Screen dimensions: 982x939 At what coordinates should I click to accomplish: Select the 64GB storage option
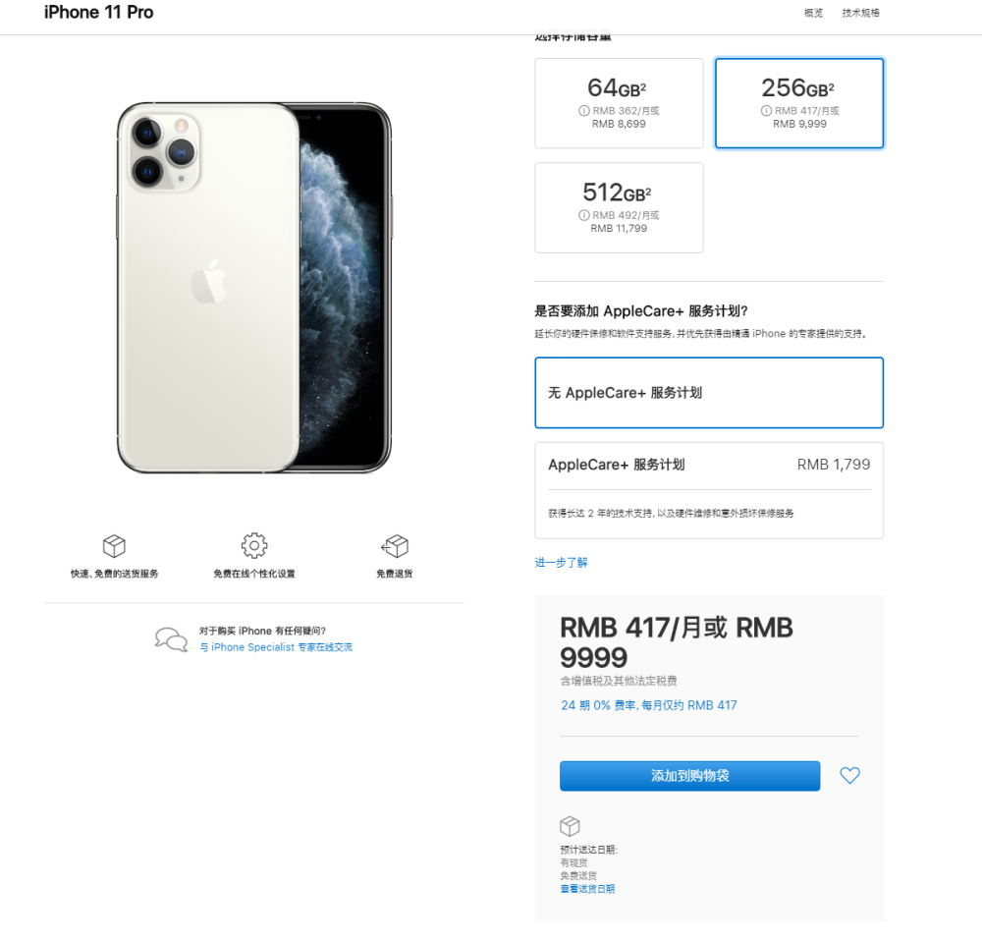coord(619,102)
